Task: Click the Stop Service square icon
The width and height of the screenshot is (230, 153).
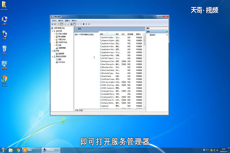Action: [84, 24]
